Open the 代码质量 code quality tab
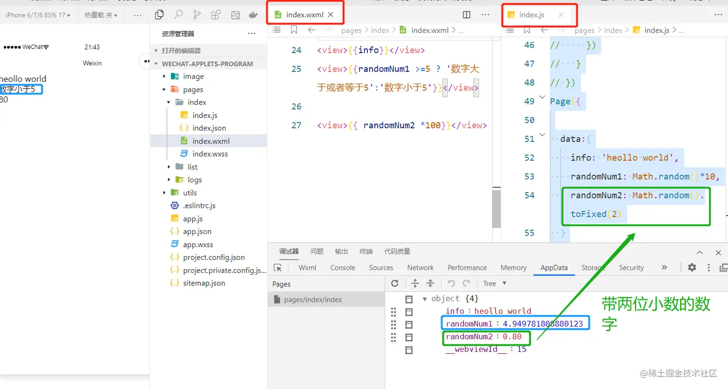The width and height of the screenshot is (728, 389). (397, 251)
